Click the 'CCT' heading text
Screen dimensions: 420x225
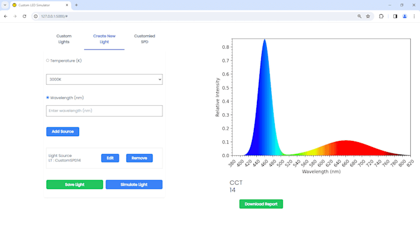[236, 182]
